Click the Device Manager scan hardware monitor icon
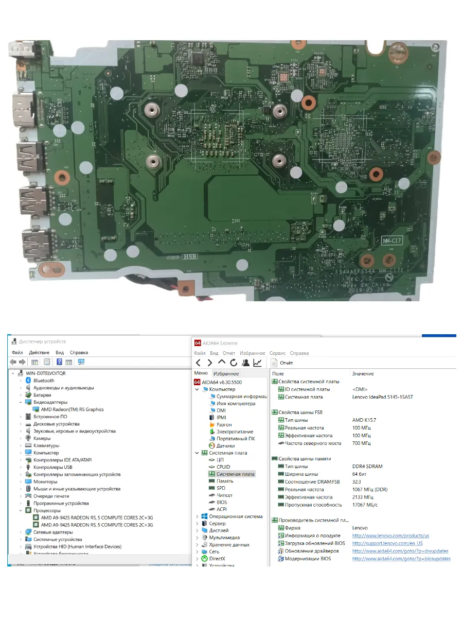This screenshot has height=618, width=463. pos(81,362)
